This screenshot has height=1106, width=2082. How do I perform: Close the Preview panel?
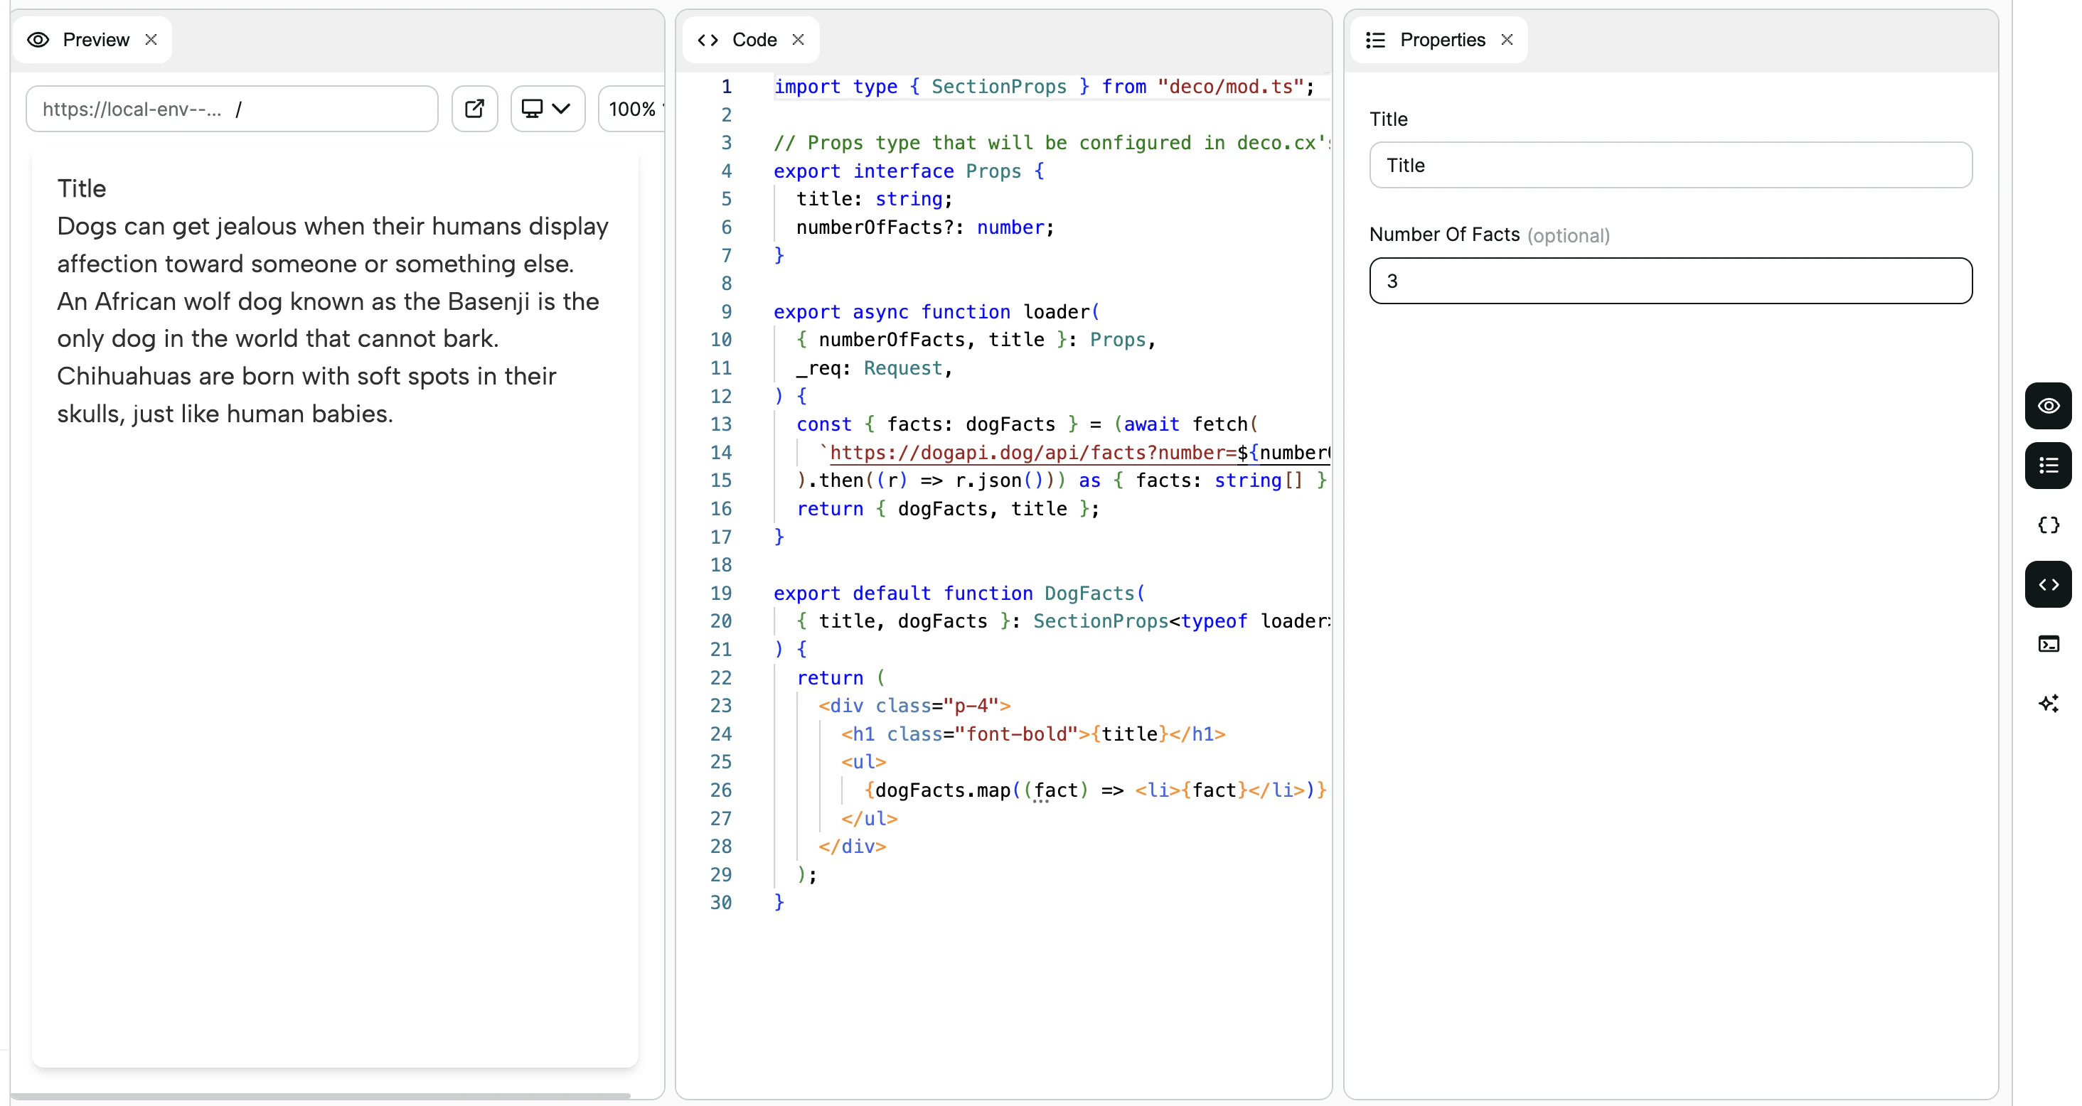click(152, 39)
